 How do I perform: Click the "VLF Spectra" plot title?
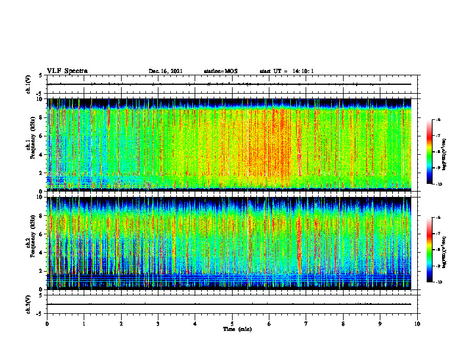[67, 71]
